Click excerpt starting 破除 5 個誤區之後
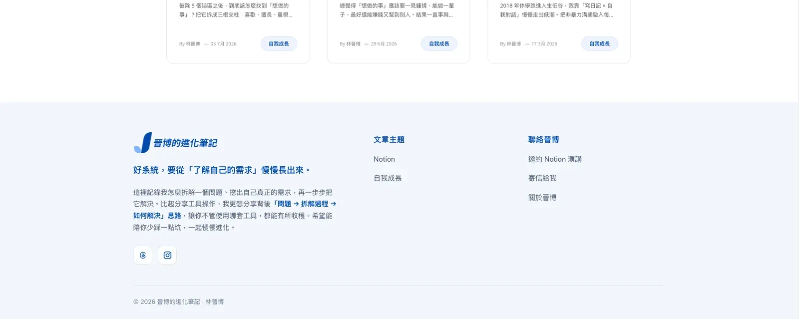This screenshot has height=319, width=799. tap(236, 10)
